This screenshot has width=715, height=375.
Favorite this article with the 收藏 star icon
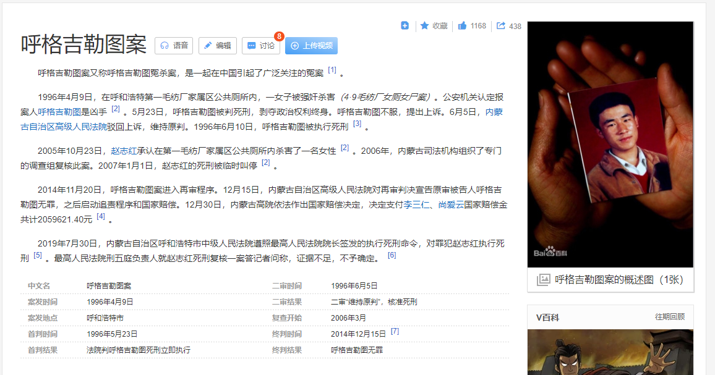point(424,25)
